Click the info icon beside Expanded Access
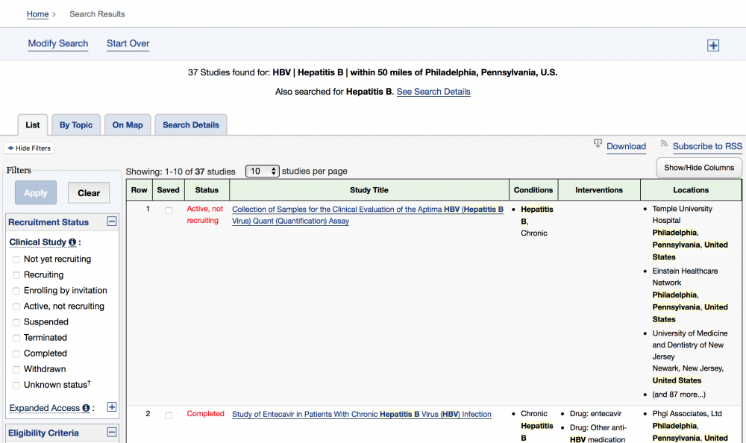This screenshot has width=746, height=443. pyautogui.click(x=86, y=408)
